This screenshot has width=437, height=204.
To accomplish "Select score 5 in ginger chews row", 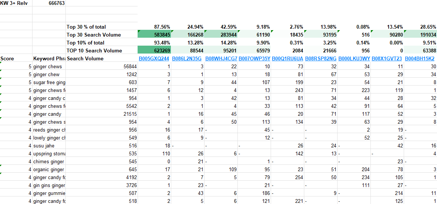I will [x=16, y=67].
